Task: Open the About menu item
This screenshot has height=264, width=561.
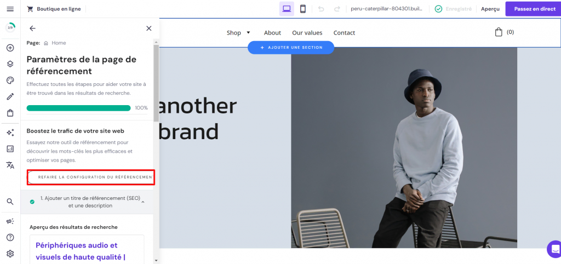Action: click(x=272, y=33)
